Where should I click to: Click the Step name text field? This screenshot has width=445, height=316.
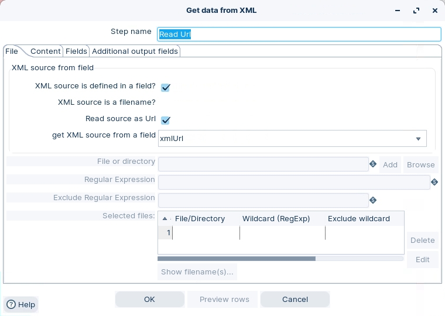(299, 35)
